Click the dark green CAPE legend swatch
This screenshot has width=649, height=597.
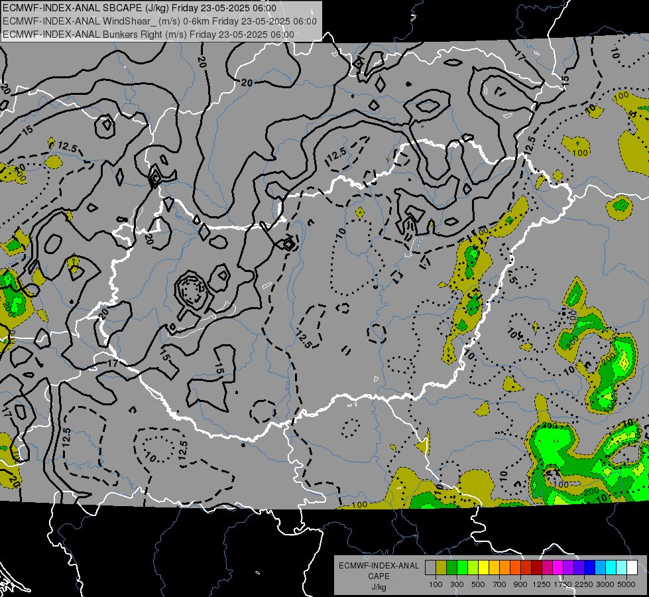[x=451, y=568]
